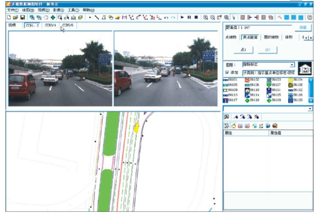Click the first solid blue square in toolbar
The height and width of the screenshot is (213, 319).
287,17
